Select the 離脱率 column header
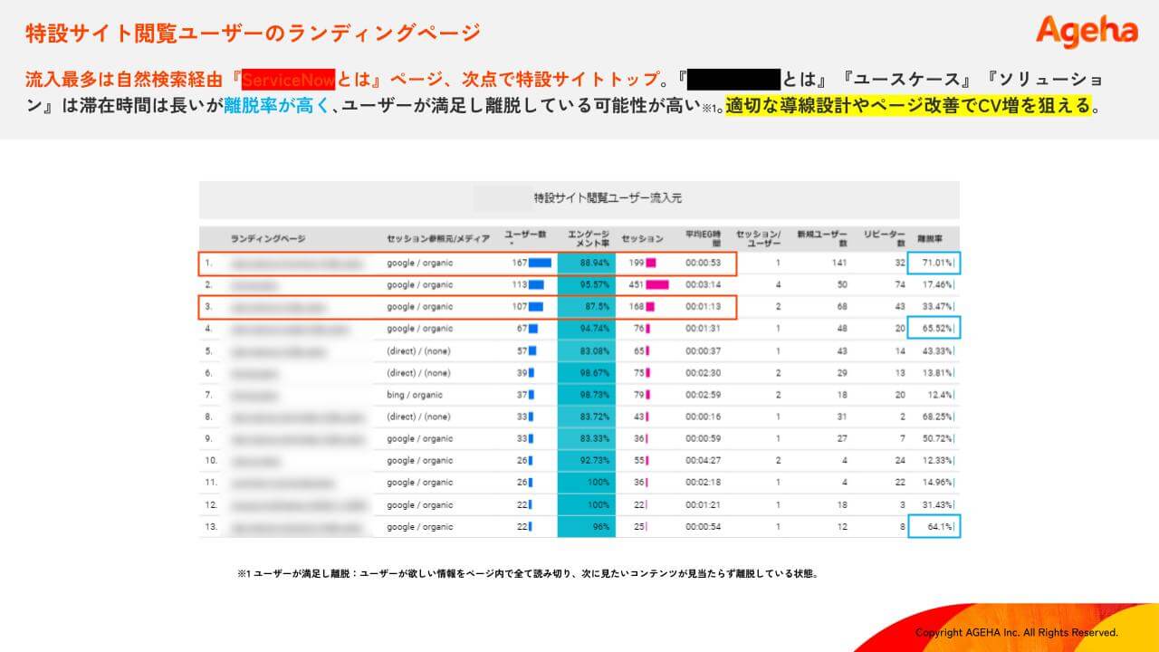This screenshot has height=652, width=1159. pos(930,238)
